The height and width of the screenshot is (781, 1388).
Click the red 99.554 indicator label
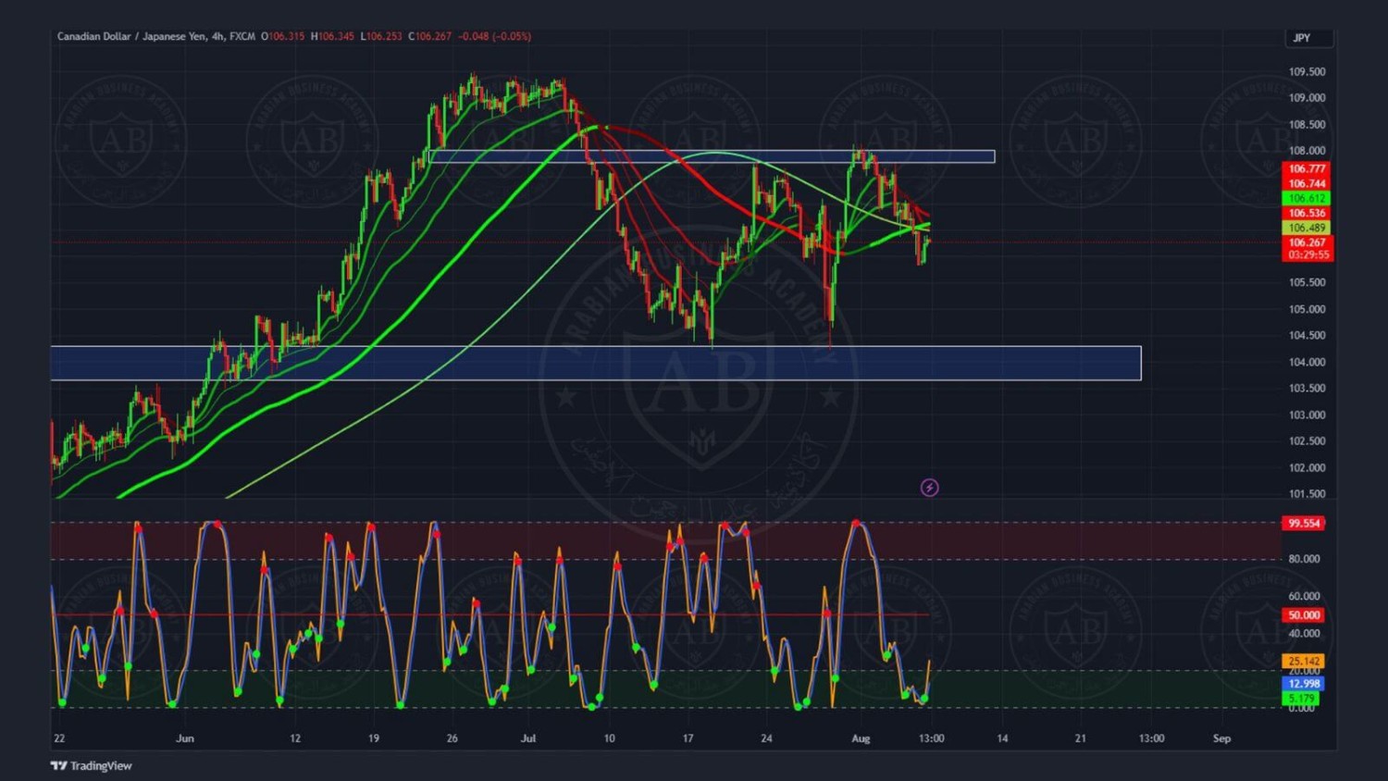[x=1303, y=523]
